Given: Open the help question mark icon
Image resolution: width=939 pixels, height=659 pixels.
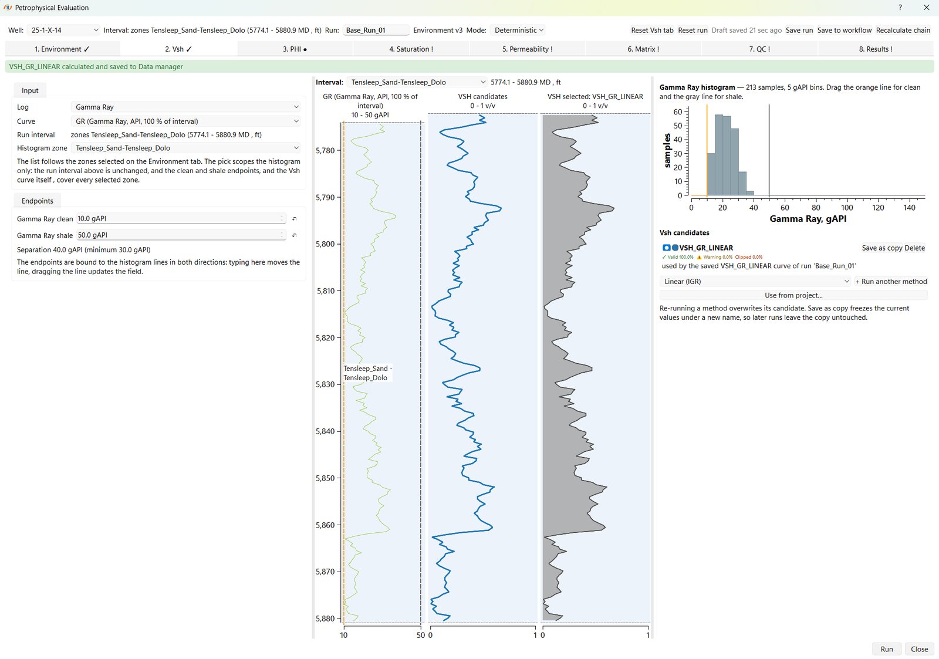Looking at the screenshot, I should tap(900, 8).
